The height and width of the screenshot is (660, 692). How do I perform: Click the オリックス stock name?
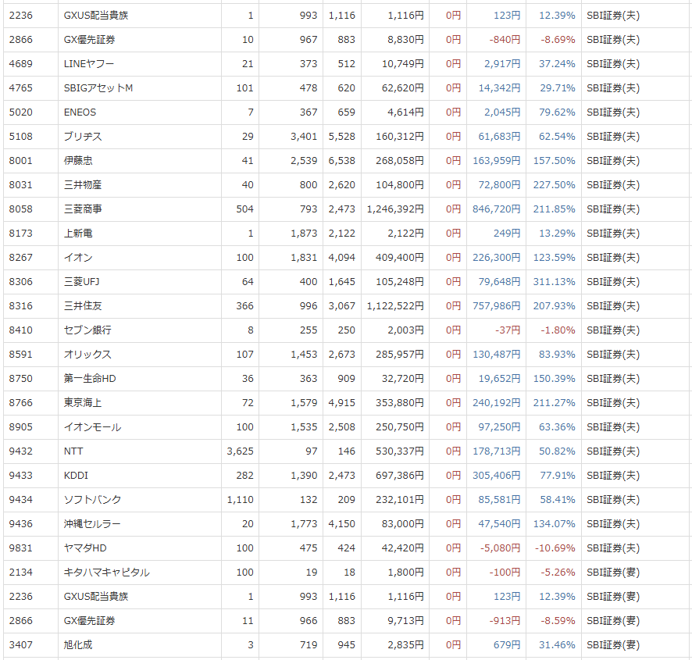coord(87,355)
